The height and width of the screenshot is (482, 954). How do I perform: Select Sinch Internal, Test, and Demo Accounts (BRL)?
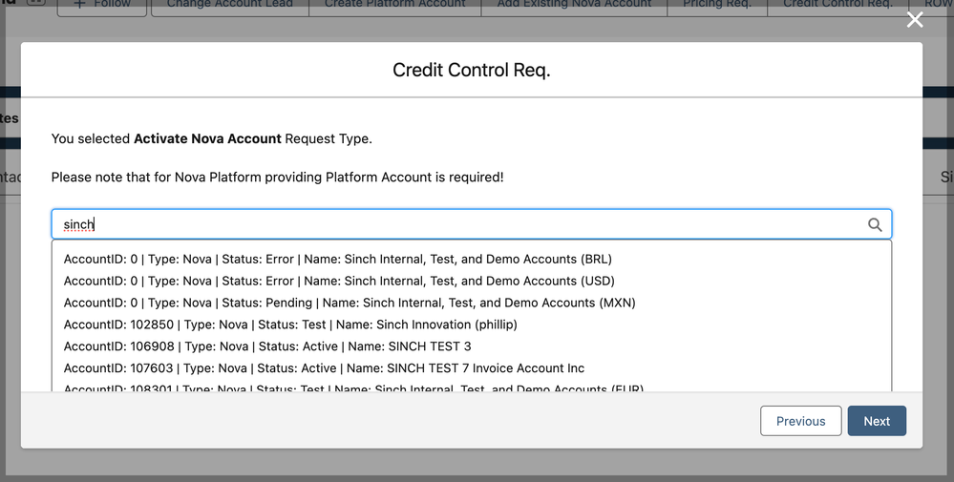(x=472, y=259)
